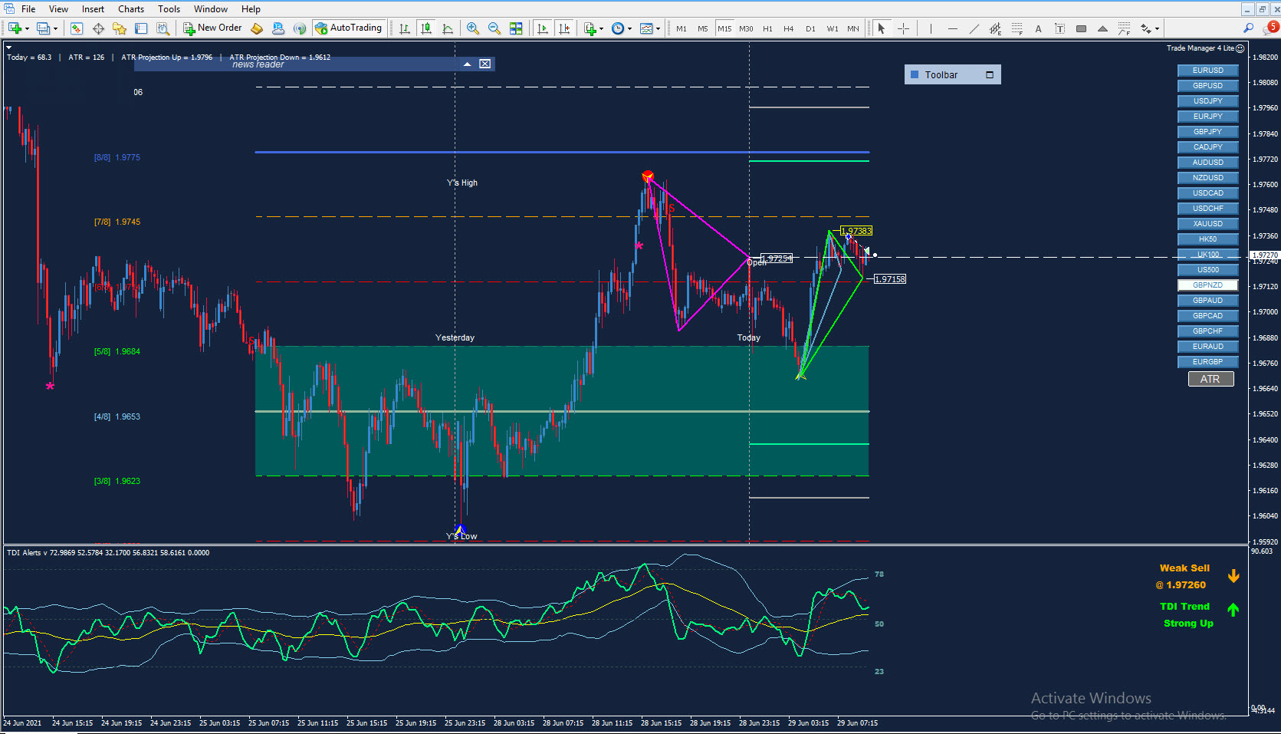Open the chart Templates tool

click(x=646, y=28)
